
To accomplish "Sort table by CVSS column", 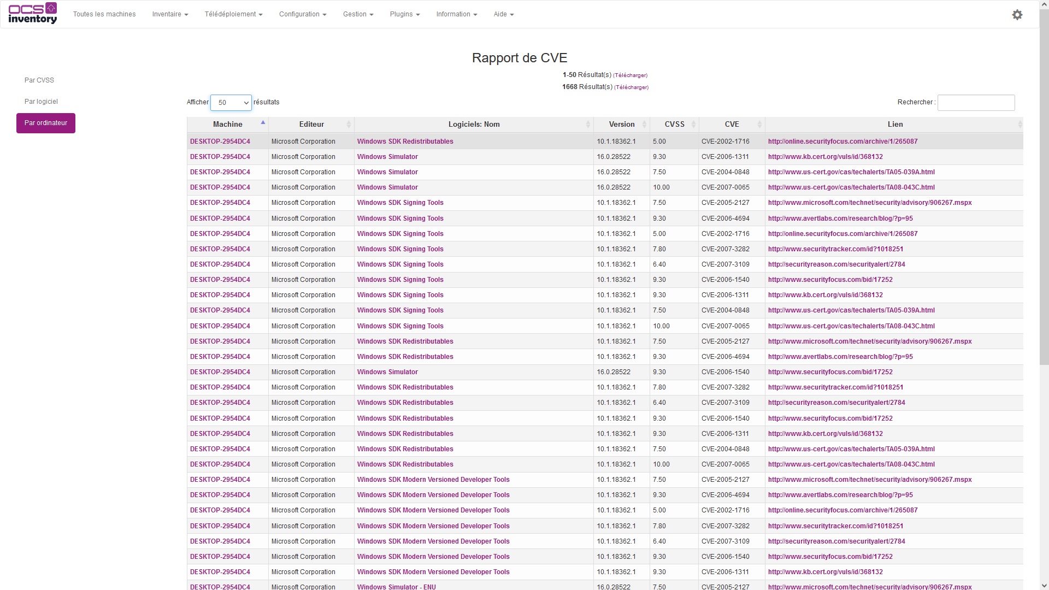I will [x=674, y=125].
